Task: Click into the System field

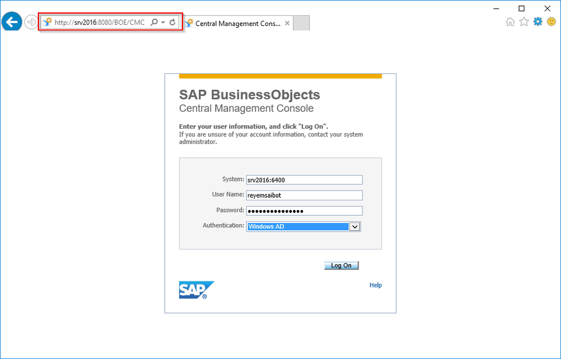Action: click(x=305, y=180)
